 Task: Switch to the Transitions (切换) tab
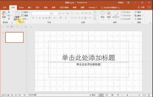[45, 7]
